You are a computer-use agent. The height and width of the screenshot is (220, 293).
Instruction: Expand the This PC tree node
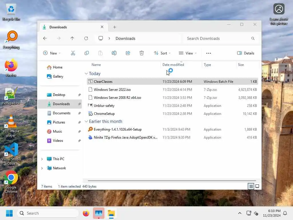[x=42, y=159]
